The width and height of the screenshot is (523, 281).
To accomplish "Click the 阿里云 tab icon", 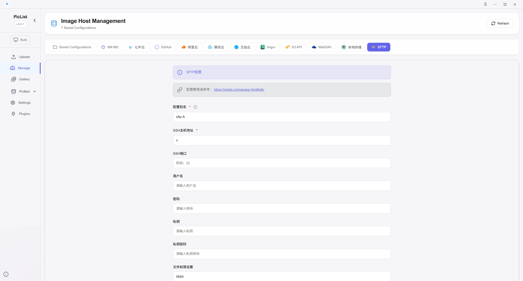I will coord(184,47).
